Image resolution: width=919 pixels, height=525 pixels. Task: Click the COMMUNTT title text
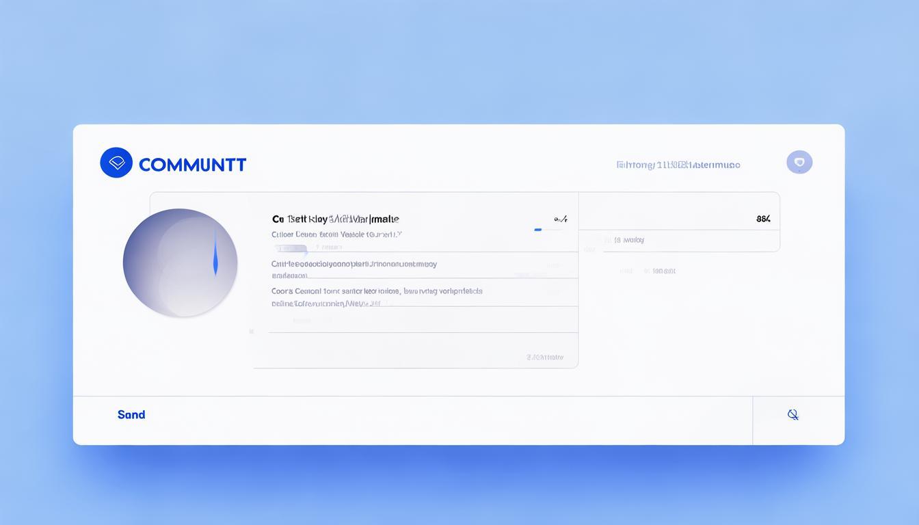(x=192, y=165)
